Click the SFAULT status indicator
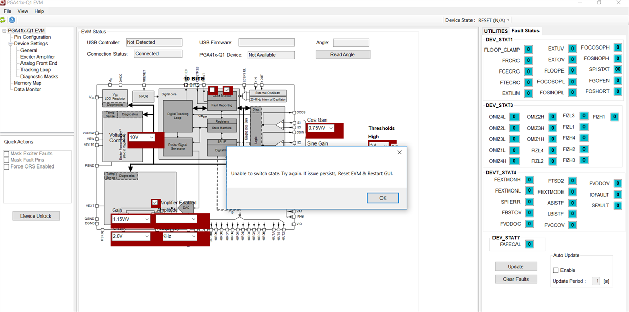Screen dimensions: 629x312 click(618, 206)
